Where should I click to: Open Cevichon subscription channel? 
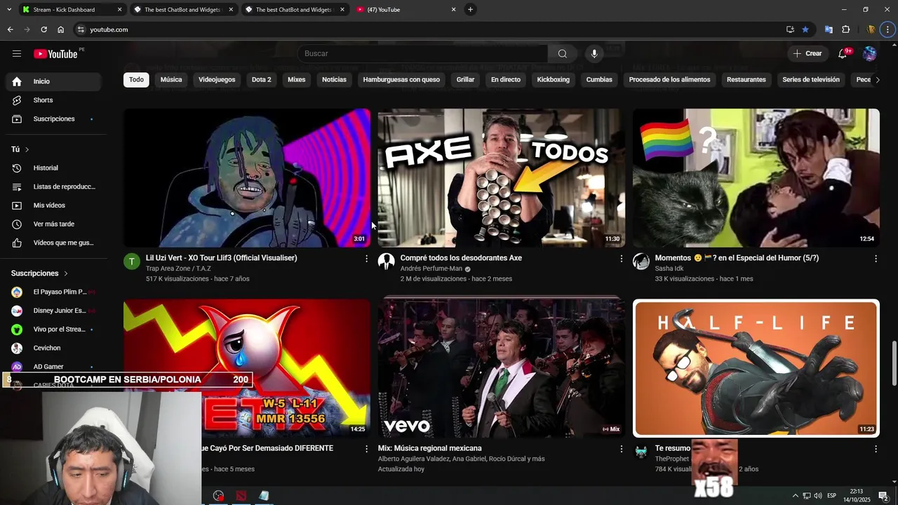[x=53, y=348]
